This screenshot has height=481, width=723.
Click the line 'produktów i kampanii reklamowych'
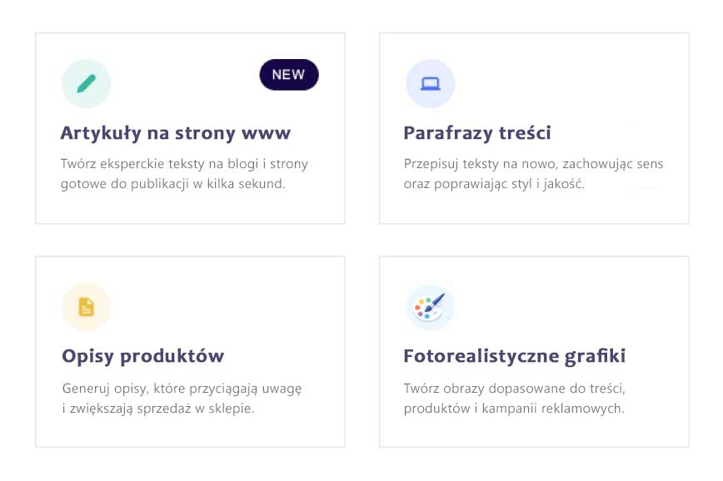pos(514,408)
